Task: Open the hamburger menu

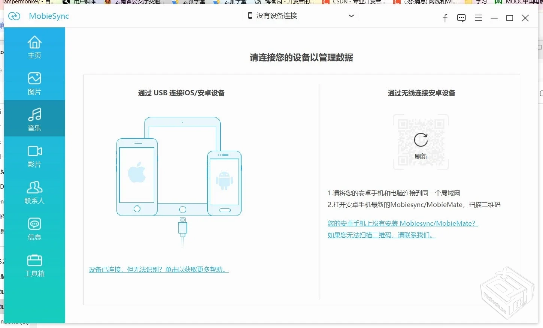Action: click(x=478, y=18)
